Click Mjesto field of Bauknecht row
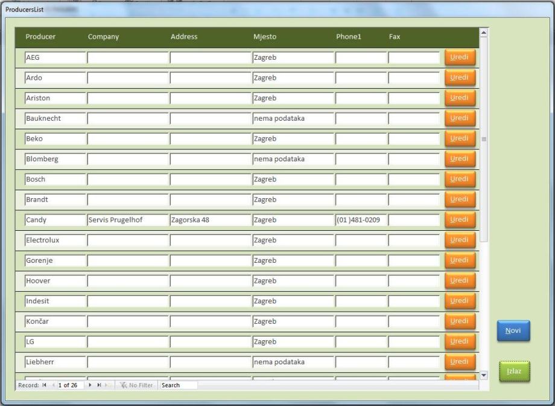 click(293, 118)
